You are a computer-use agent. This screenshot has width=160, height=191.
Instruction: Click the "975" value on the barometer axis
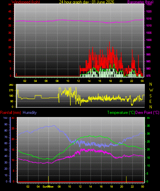pyautogui.click(x=148, y=76)
